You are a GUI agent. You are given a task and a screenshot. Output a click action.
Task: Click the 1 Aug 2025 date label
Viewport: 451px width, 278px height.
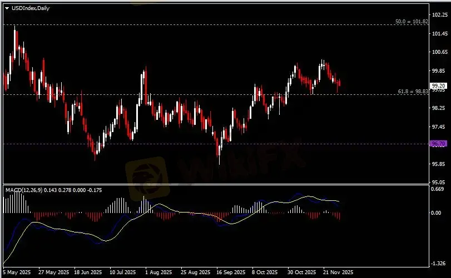(x=158, y=272)
